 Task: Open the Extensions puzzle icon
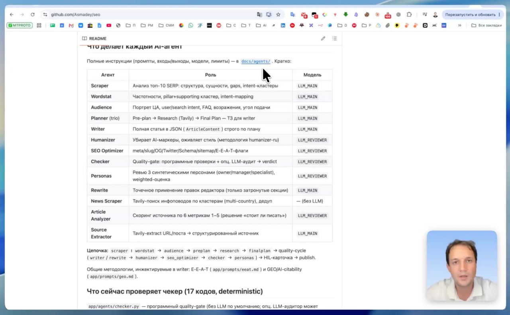[409, 14]
